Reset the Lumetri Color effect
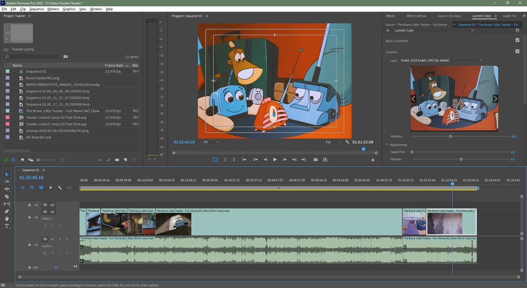This screenshot has height=288, width=527. click(x=517, y=31)
